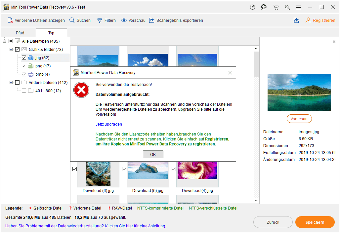The width and height of the screenshot is (340, 233).
Task: Open the shopping cart icon
Action: pyautogui.click(x=276, y=7)
